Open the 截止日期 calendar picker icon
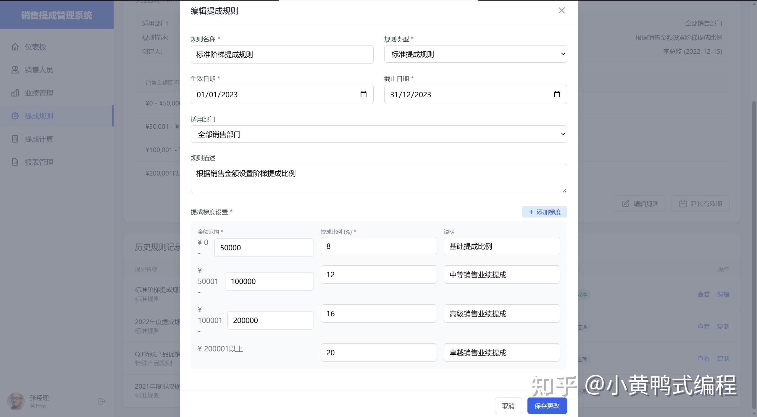The width and height of the screenshot is (757, 417). [x=557, y=94]
